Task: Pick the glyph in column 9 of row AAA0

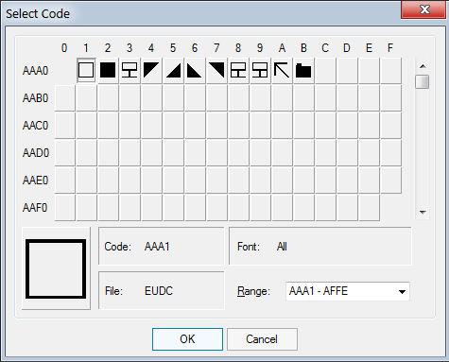Action: click(260, 70)
